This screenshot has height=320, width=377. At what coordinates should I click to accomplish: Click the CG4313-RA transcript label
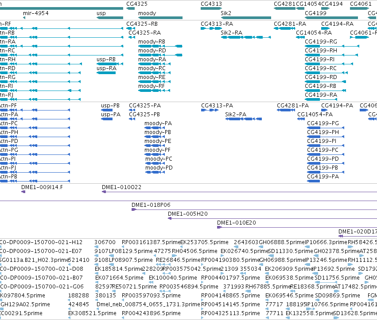tap(217, 24)
